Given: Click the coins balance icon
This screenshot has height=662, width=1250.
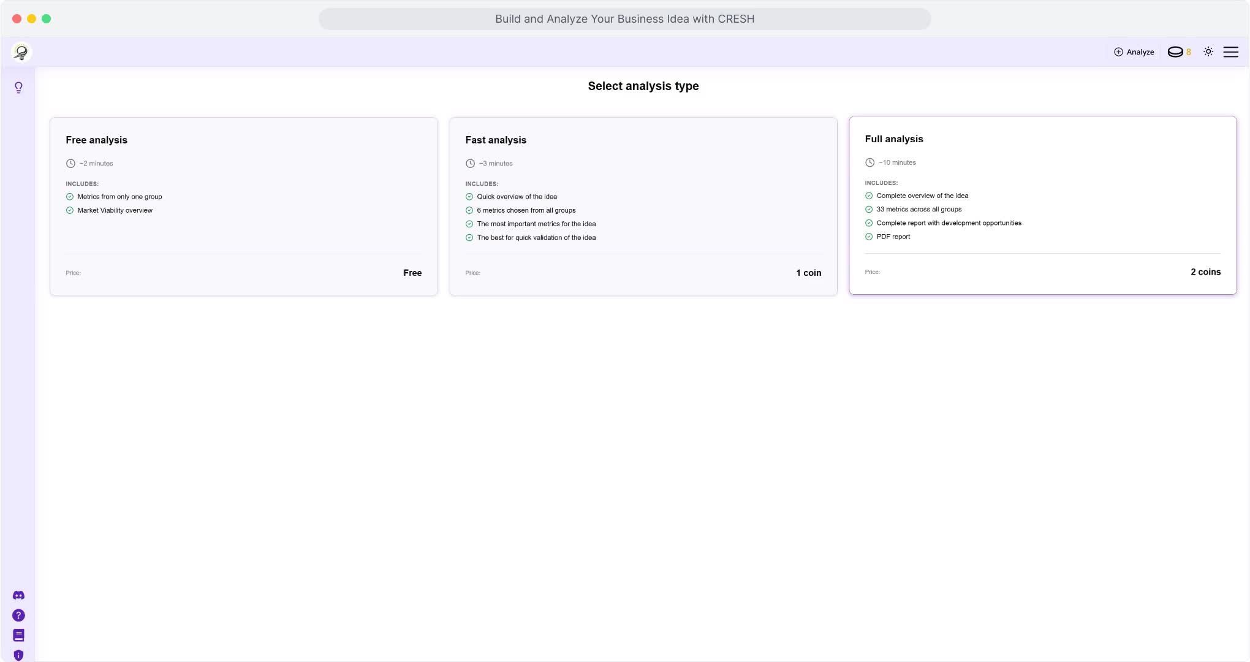Looking at the screenshot, I should [1175, 52].
